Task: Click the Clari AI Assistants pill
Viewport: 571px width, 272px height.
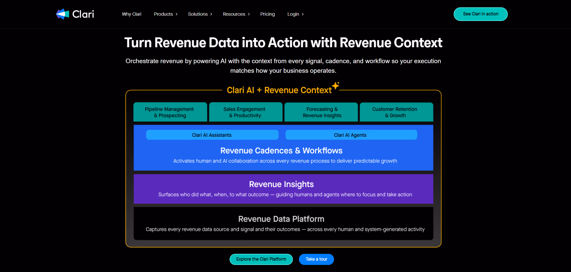Action: 212,135
